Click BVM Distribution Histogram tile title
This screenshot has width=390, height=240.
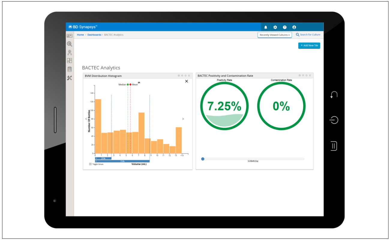pyautogui.click(x=103, y=76)
